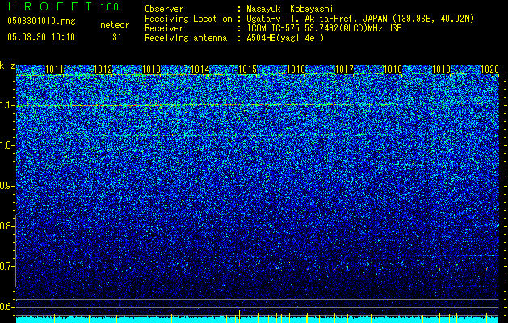This screenshot has width=508, height=323.
Task: Click the 0.7 kHz axis tick label
Action: click(6, 266)
